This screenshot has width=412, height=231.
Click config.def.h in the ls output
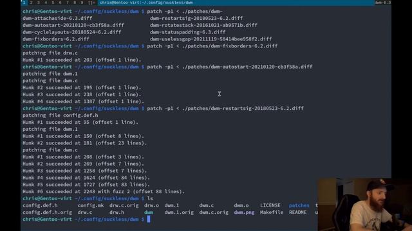click(40, 205)
